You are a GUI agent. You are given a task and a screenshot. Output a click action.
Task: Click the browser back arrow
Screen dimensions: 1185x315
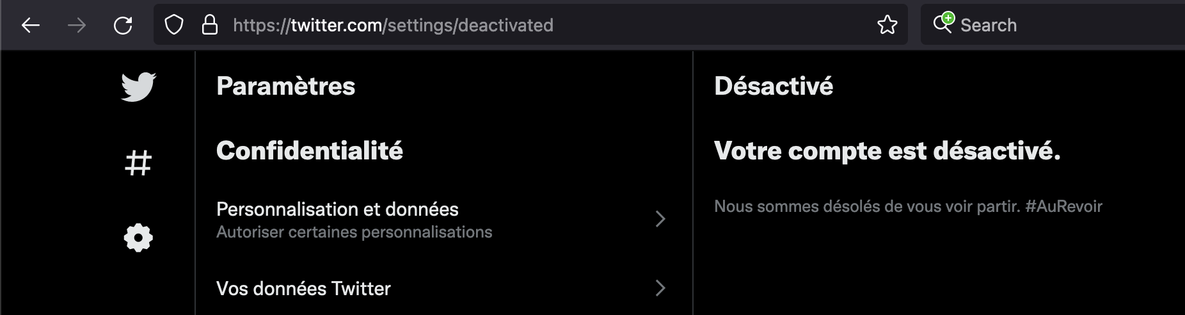(x=31, y=26)
